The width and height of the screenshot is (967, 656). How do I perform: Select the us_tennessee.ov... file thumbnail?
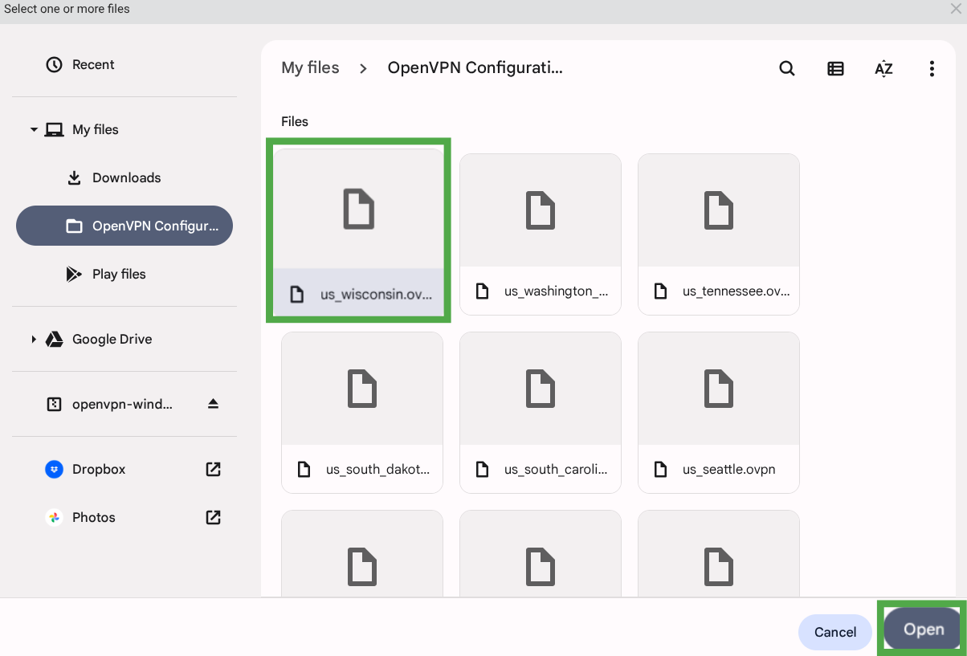pos(719,210)
